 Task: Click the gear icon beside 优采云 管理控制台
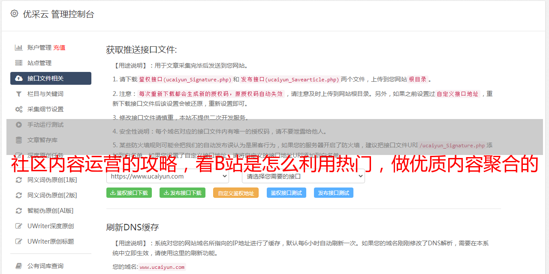[x=14, y=14]
